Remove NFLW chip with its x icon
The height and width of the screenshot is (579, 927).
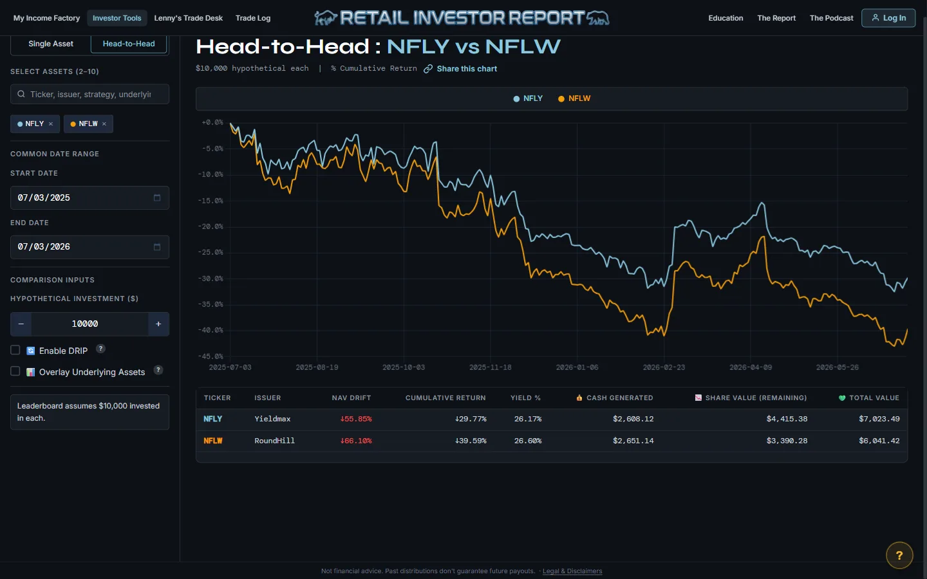104,124
